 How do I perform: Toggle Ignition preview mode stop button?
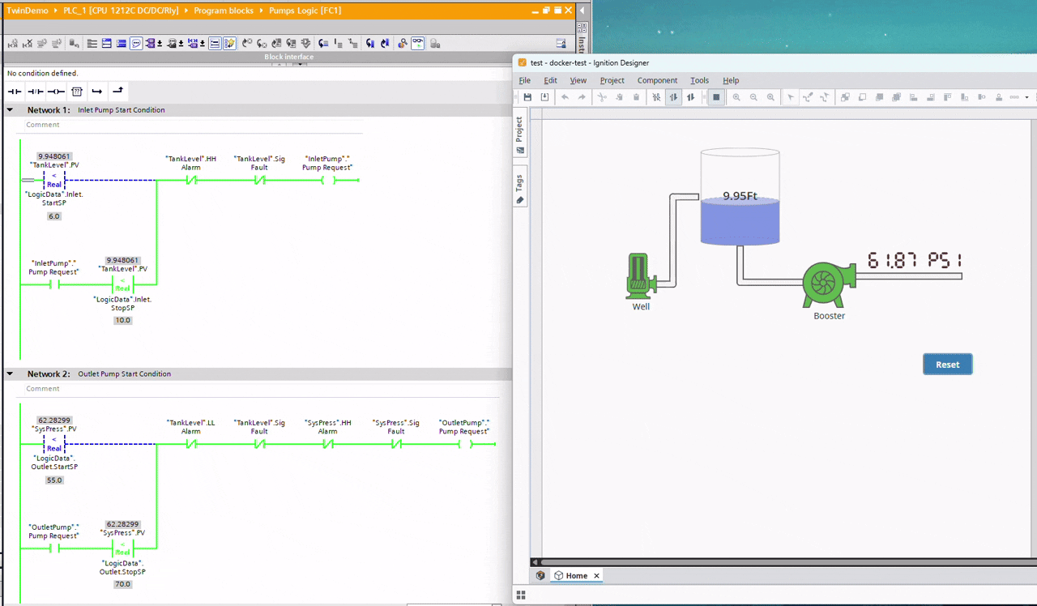(x=716, y=97)
